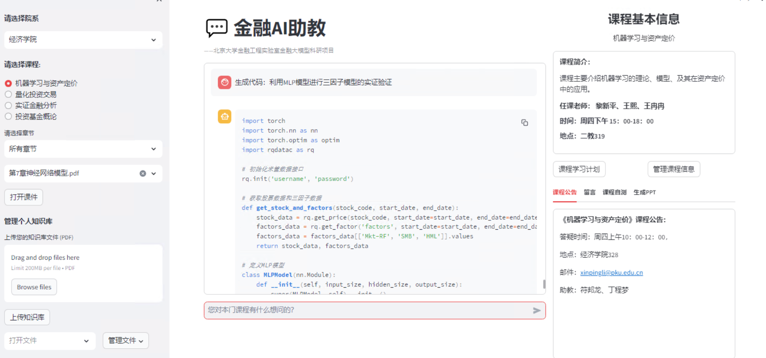Expand the 经济学院 department dropdown

point(83,40)
